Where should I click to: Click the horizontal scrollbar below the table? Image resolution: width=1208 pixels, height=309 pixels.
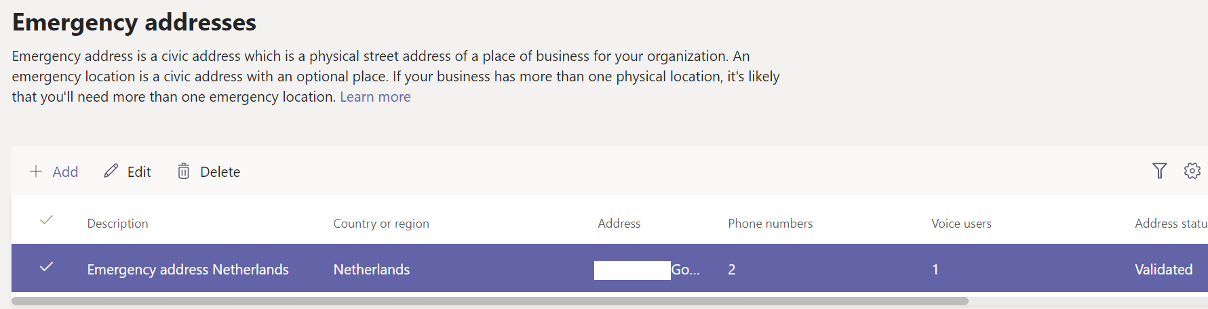coord(490,301)
